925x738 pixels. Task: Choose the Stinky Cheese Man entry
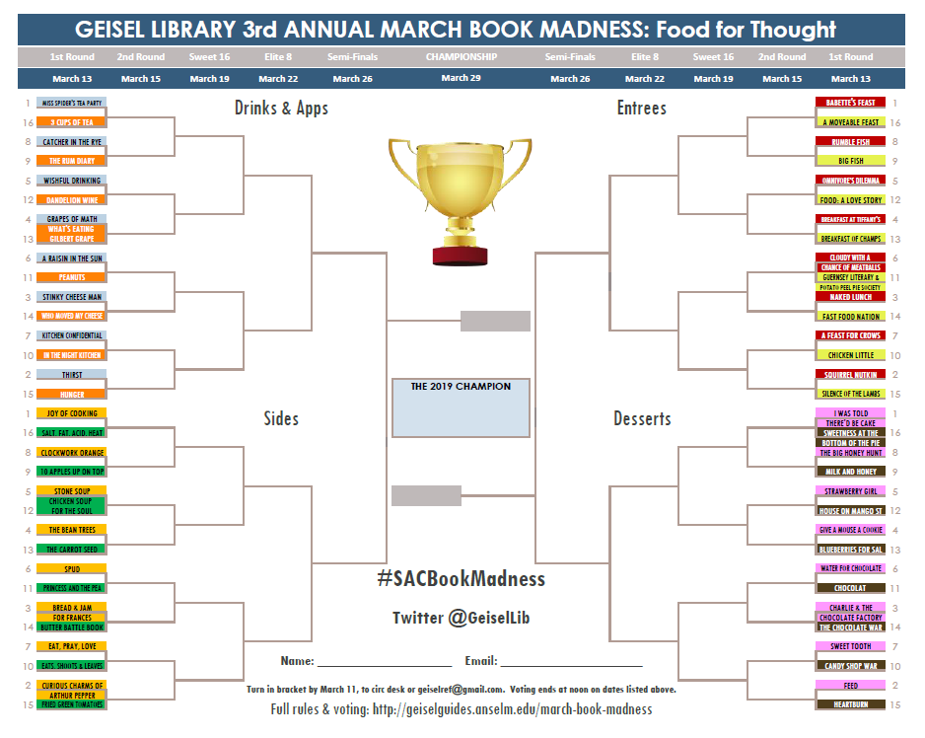pos(71,297)
